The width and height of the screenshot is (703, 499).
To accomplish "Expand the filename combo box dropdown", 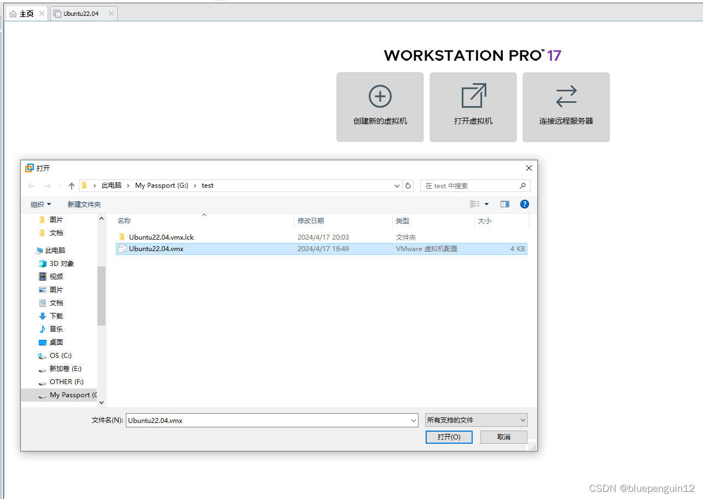I will [414, 420].
